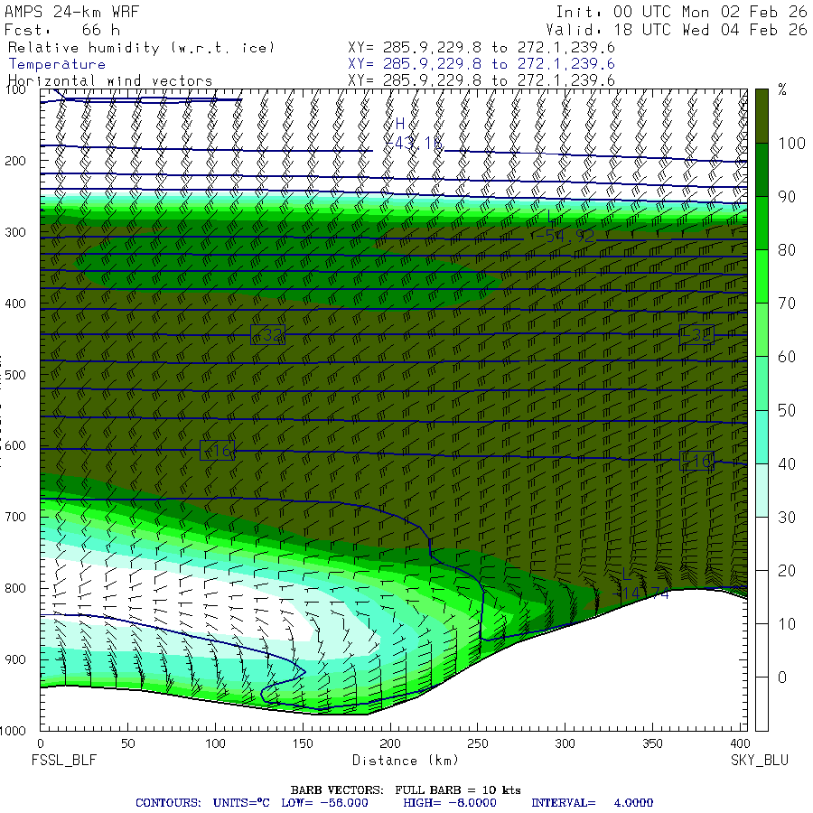Image resolution: width=813 pixels, height=813 pixels.
Task: Click the 400 tick on pressure axis
Action: [x=15, y=304]
